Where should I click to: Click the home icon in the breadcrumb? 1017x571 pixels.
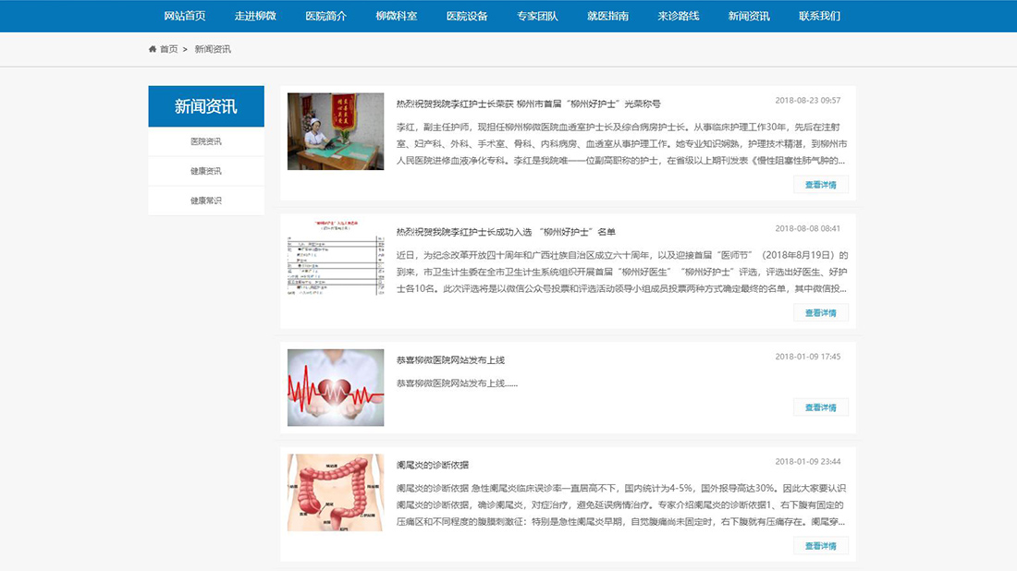[x=152, y=48]
